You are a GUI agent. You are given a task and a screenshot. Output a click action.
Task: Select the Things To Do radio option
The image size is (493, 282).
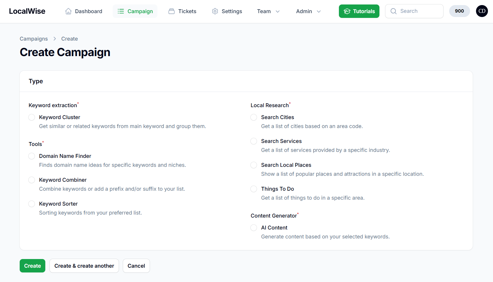[254, 189]
